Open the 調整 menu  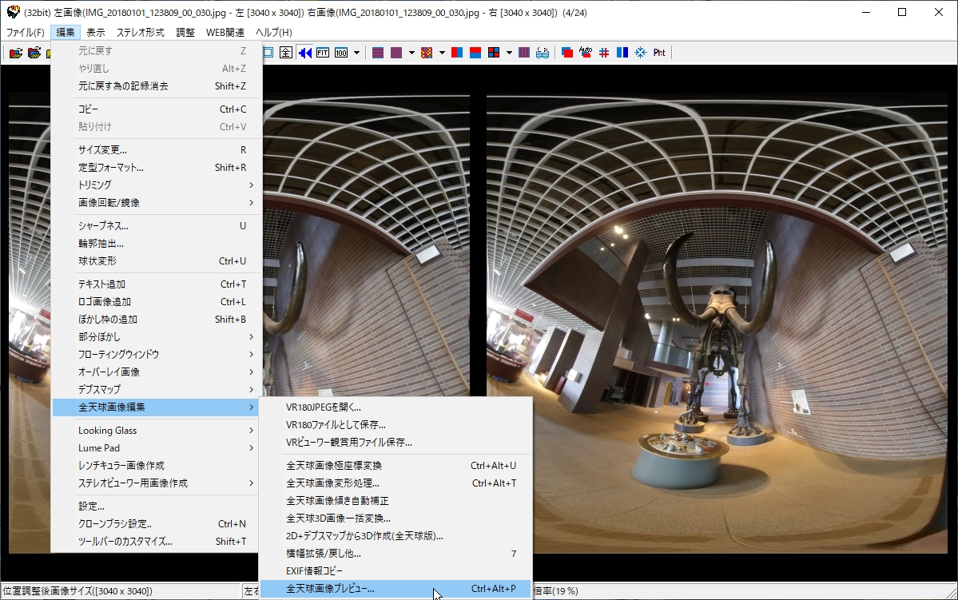click(185, 33)
